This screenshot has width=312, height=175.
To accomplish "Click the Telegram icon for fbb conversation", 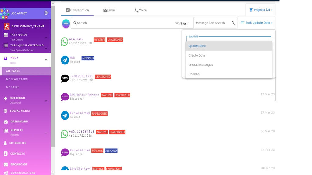I will click(x=65, y=60).
